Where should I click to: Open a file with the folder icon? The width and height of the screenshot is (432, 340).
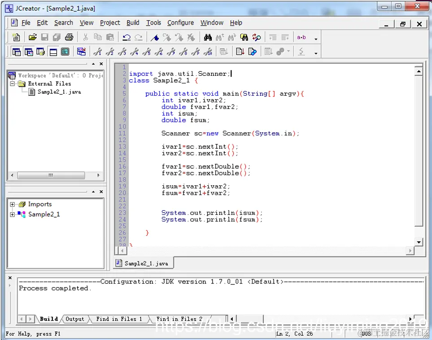pos(32,37)
